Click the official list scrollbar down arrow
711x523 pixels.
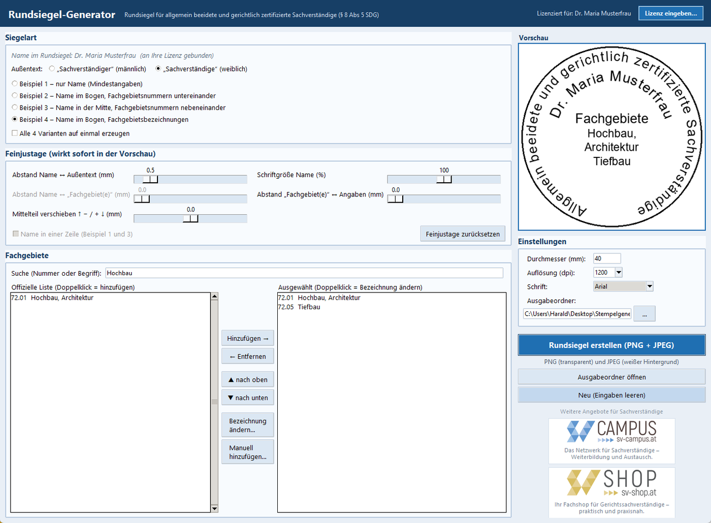click(214, 509)
